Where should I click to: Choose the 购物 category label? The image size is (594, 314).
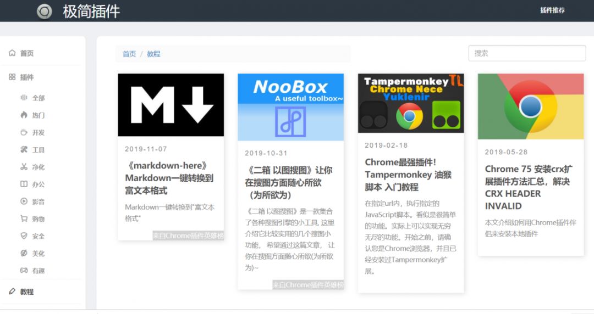coord(38,218)
